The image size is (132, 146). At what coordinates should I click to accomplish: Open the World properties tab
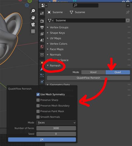(x=42, y=47)
